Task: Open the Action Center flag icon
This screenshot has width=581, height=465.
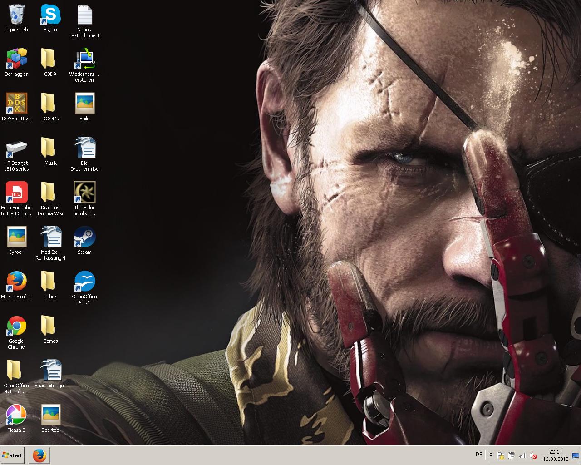Action: (x=501, y=455)
